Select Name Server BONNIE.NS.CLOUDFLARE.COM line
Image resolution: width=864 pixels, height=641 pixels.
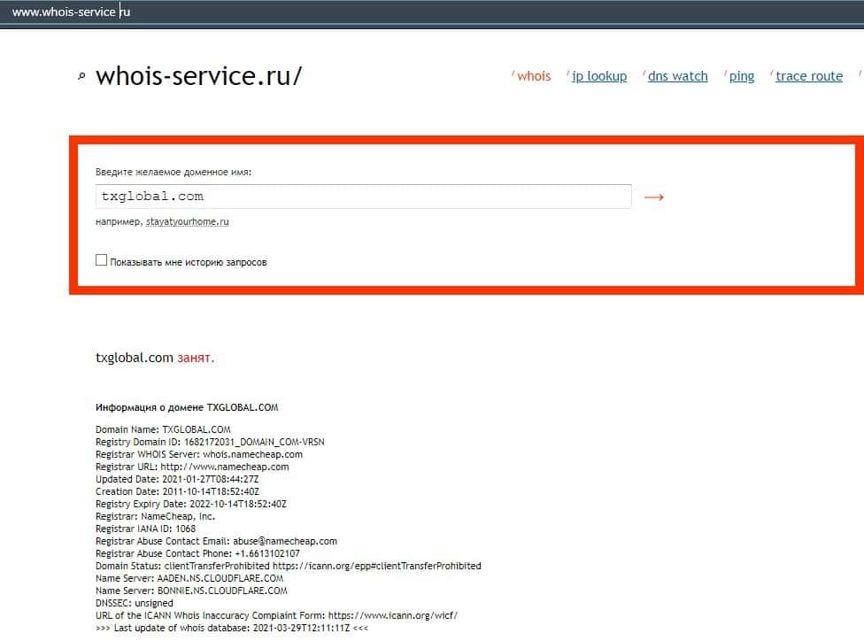191,591
